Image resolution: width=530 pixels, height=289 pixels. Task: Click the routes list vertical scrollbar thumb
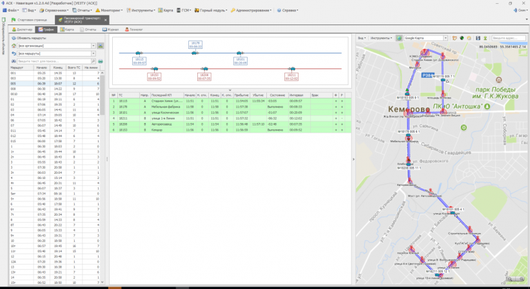[x=102, y=95]
